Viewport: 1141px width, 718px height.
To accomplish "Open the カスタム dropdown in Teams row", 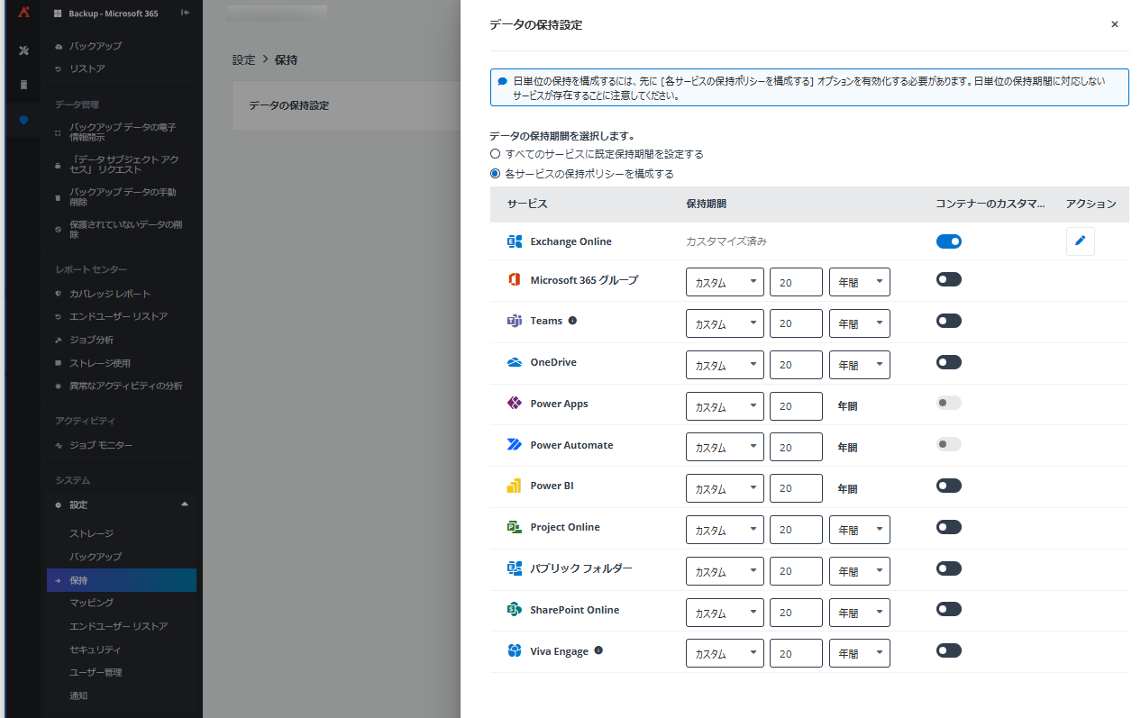I will click(725, 323).
